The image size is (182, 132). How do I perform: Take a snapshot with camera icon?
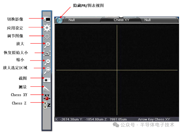click(47, 80)
